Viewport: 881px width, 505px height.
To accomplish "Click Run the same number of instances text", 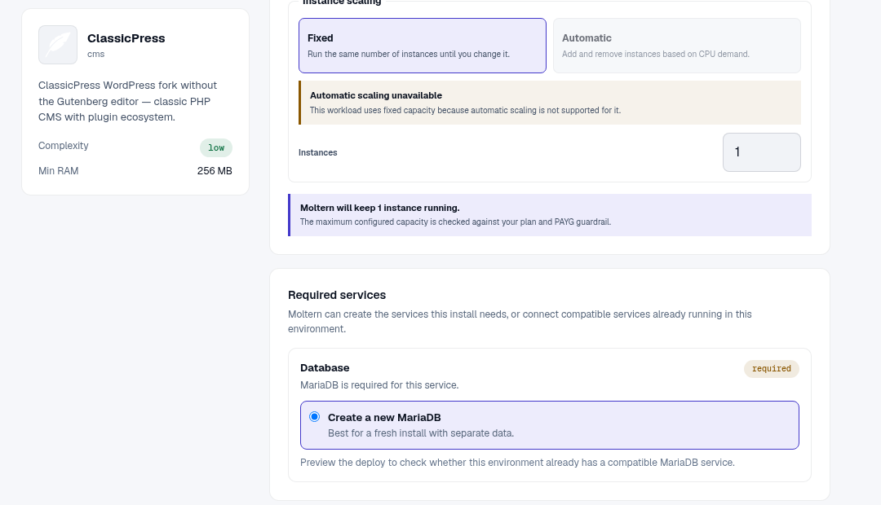I will [409, 54].
